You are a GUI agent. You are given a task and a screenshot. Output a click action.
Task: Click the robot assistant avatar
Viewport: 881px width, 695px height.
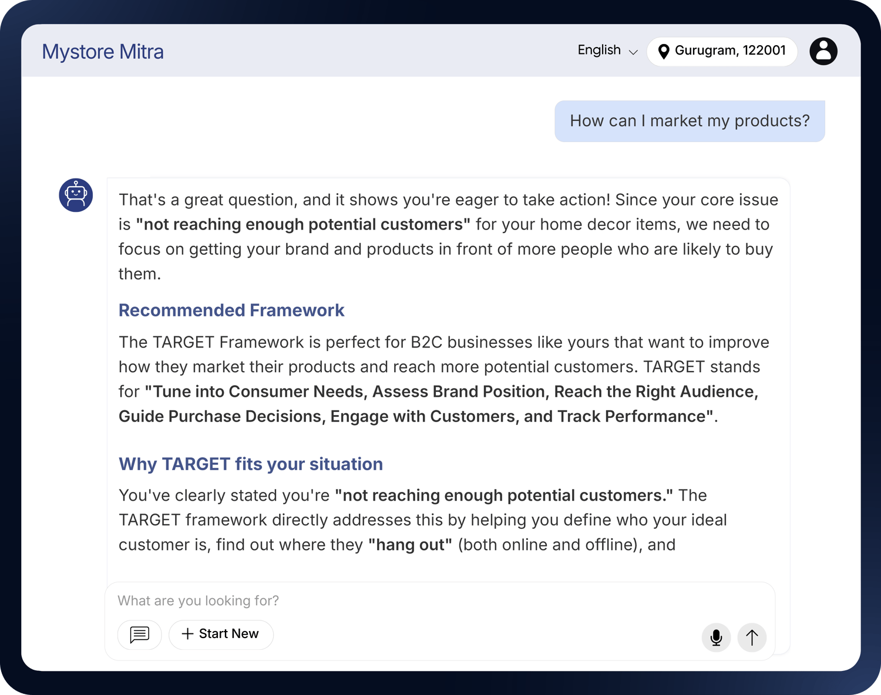point(76,195)
